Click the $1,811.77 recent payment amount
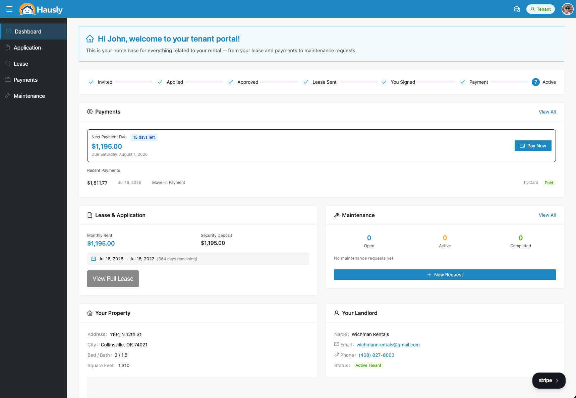 pos(97,183)
